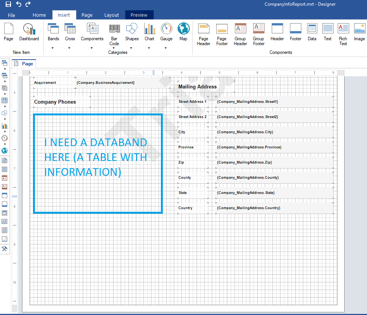Switch to the Page ribbon tab

pos(87,15)
